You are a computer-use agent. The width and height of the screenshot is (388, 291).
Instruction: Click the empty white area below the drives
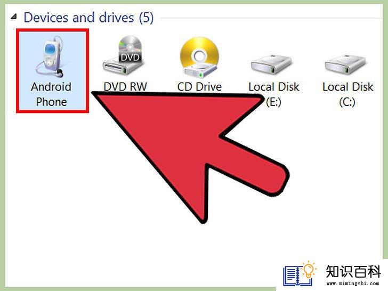[74, 198]
